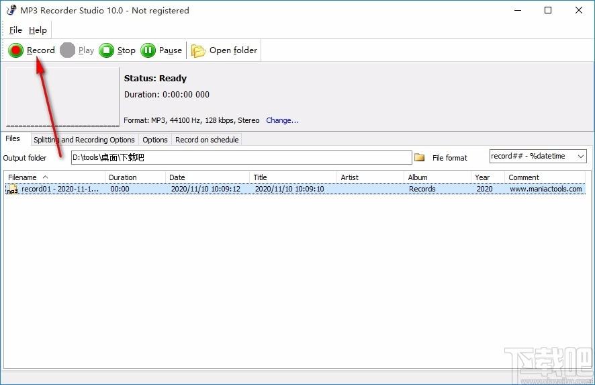The image size is (595, 385).
Task: Pause recording with the Pause button
Action: pos(161,50)
